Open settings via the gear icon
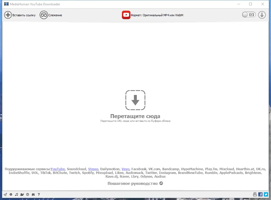The height and width of the screenshot is (200, 271). (11, 194)
